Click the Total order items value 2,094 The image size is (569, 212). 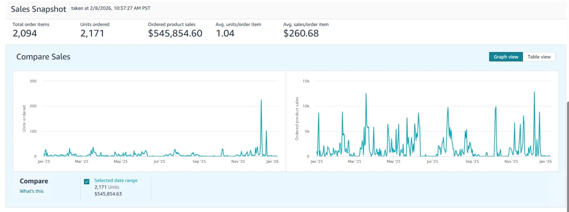pyautogui.click(x=25, y=33)
